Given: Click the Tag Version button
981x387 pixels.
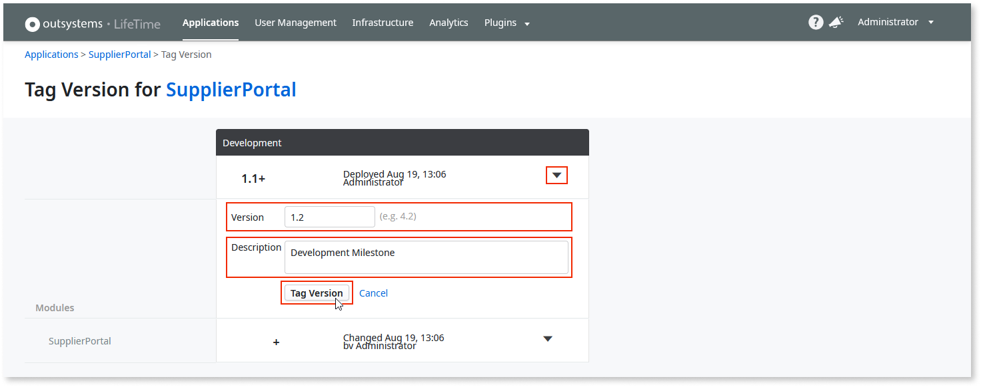Looking at the screenshot, I should 317,293.
